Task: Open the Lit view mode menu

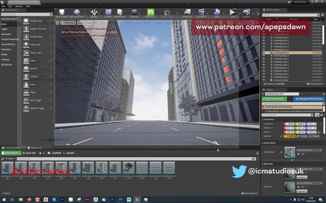Action: point(80,23)
